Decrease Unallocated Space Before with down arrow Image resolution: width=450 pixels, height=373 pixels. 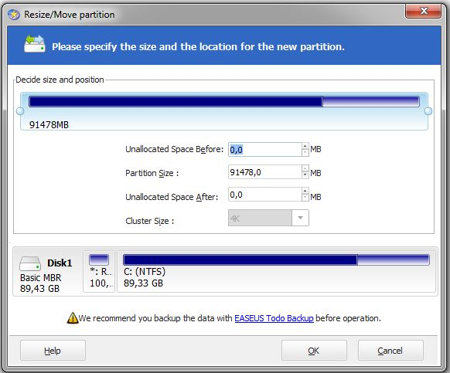point(305,153)
